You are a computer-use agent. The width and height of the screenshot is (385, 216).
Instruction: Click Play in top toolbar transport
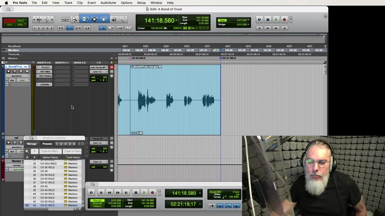click(276, 20)
